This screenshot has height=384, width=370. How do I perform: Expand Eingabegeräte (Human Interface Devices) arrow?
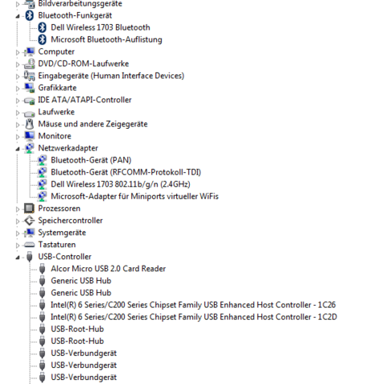pyautogui.click(x=18, y=77)
